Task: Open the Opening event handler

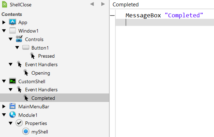Action: coord(41,73)
